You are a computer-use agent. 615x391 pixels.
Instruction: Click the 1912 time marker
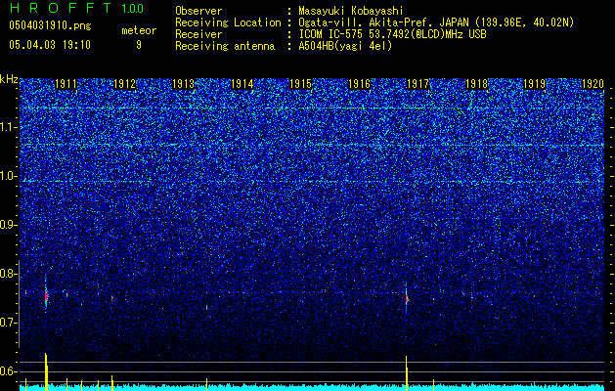124,83
